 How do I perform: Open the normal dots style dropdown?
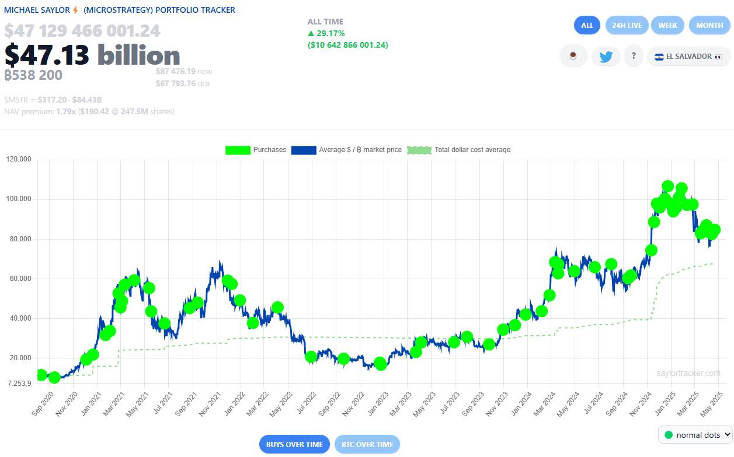(695, 434)
